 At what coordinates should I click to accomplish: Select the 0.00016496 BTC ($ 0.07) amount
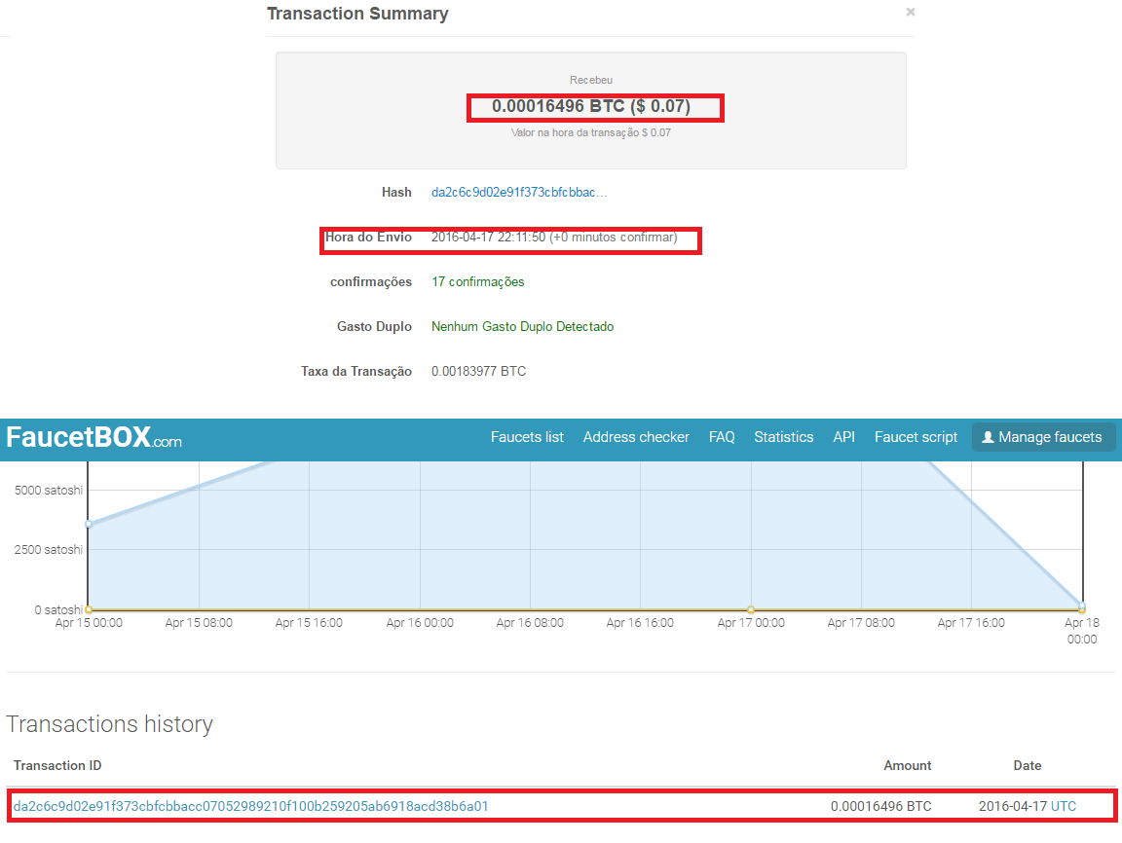591,106
